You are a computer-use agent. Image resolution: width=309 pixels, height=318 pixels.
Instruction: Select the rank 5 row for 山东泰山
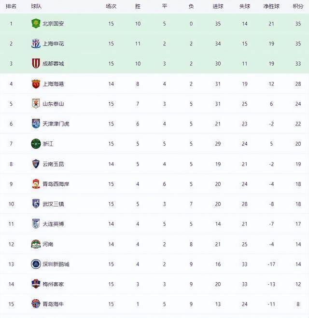pyautogui.click(x=154, y=104)
